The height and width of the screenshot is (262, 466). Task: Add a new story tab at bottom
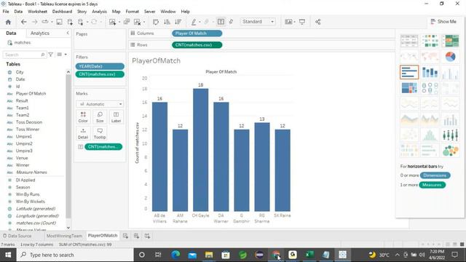147,236
